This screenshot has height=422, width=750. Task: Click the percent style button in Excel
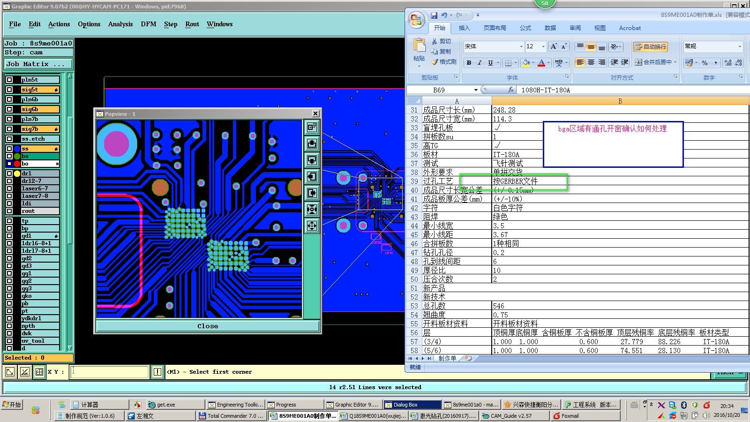pyautogui.click(x=705, y=62)
